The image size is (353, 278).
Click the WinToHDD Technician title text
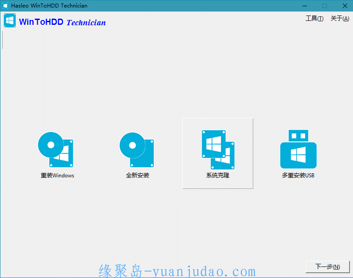pyautogui.click(x=63, y=22)
